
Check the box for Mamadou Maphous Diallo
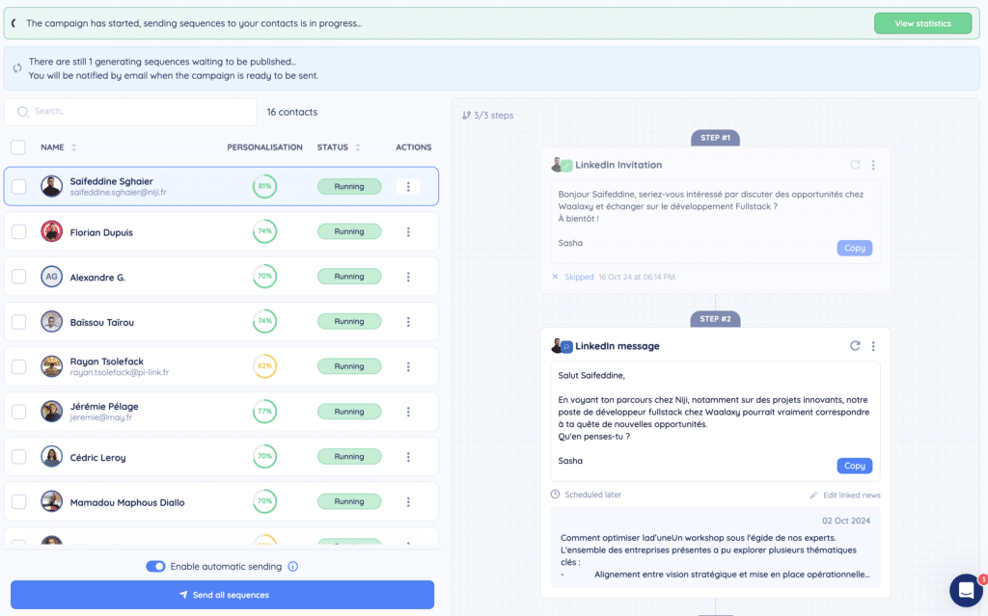[x=19, y=502]
